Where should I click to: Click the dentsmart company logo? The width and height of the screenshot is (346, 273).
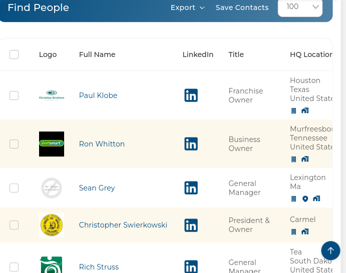point(52,144)
